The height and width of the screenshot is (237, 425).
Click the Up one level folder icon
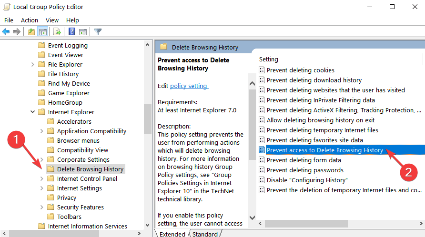click(x=31, y=32)
